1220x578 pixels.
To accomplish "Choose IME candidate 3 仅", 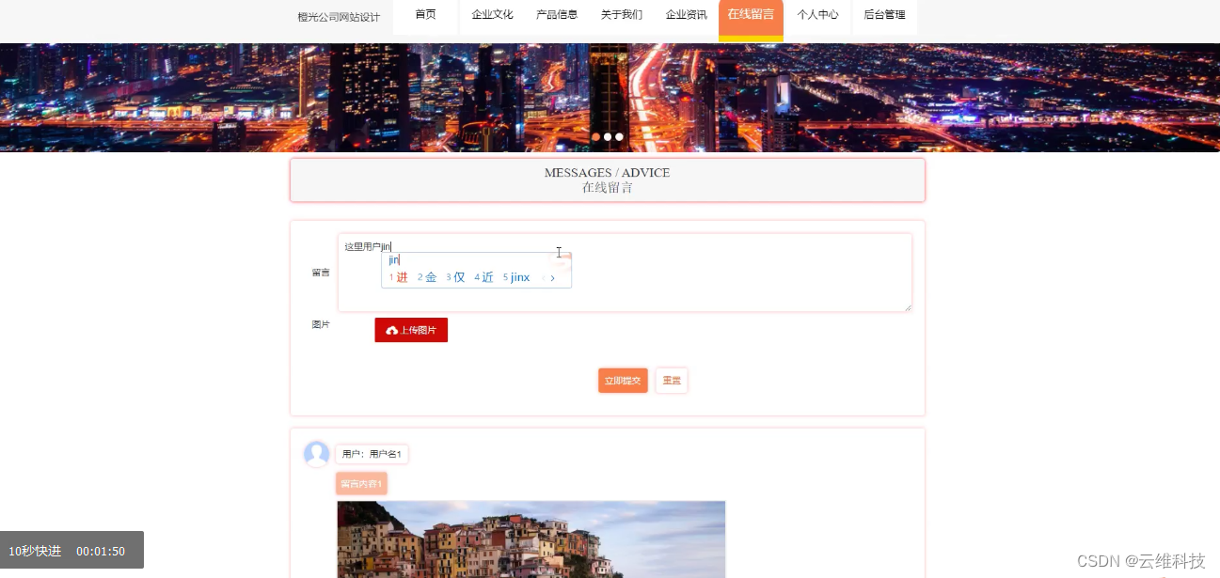I will click(456, 277).
